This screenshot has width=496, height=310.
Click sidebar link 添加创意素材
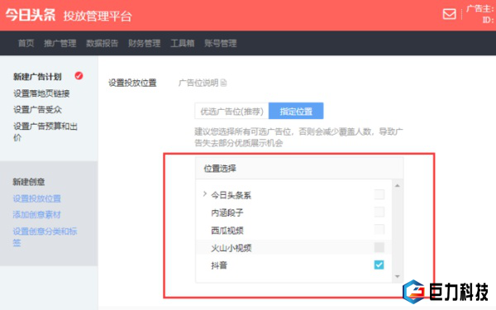pyautogui.click(x=36, y=215)
